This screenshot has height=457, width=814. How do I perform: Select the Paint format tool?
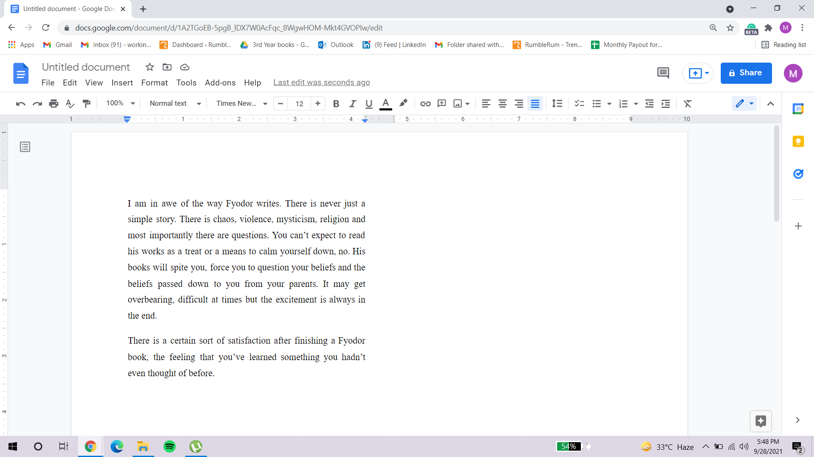(86, 104)
